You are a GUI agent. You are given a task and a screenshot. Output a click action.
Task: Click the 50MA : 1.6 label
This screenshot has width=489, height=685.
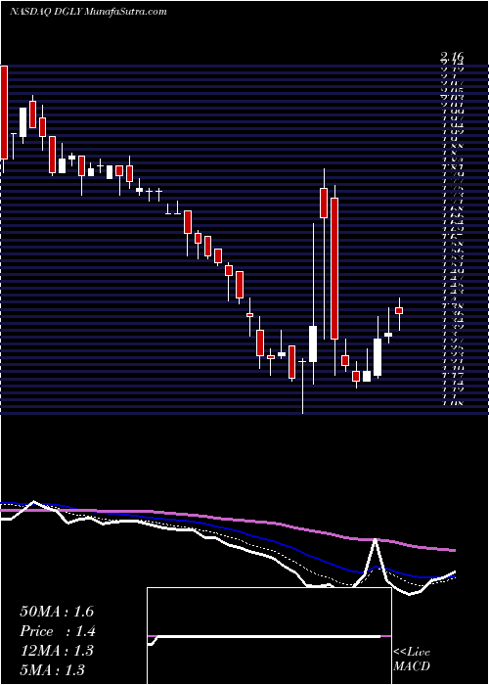coord(57,612)
